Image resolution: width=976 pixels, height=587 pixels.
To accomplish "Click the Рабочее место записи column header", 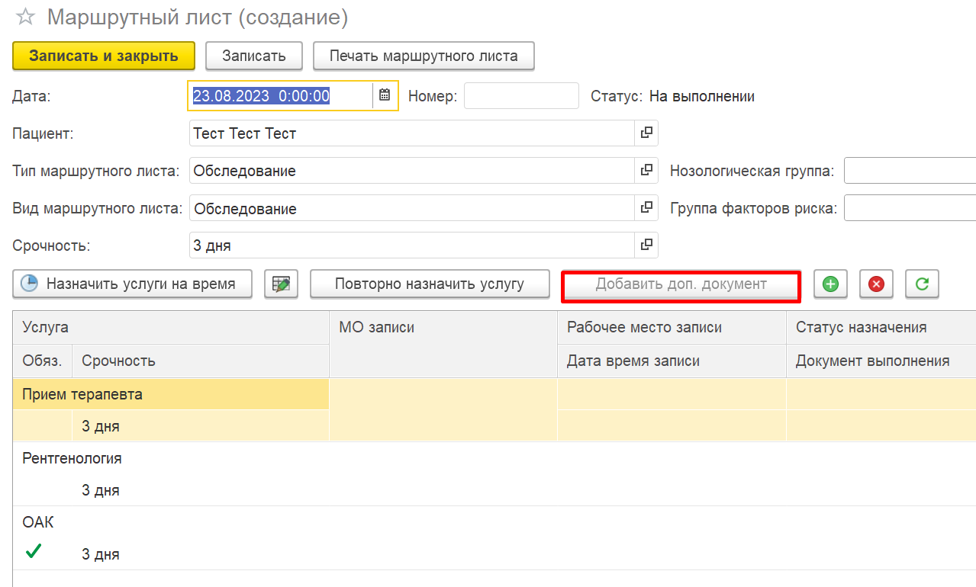I will tap(672, 327).
